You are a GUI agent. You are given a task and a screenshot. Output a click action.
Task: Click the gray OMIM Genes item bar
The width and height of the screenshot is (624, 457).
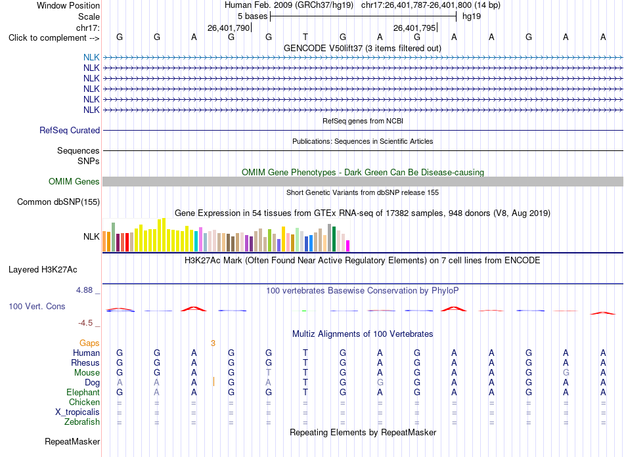pyautogui.click(x=363, y=181)
